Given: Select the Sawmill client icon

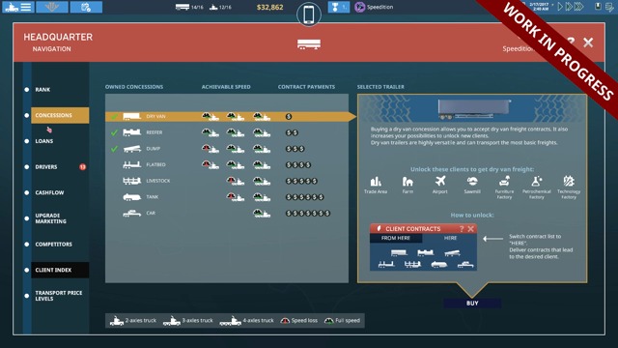Looking at the screenshot, I should click(472, 185).
